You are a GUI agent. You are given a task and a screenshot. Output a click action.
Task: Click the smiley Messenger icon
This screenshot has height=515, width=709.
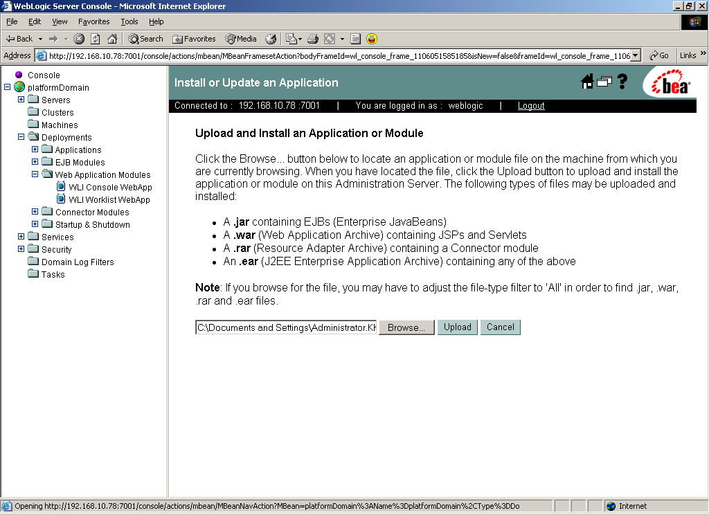(372, 39)
